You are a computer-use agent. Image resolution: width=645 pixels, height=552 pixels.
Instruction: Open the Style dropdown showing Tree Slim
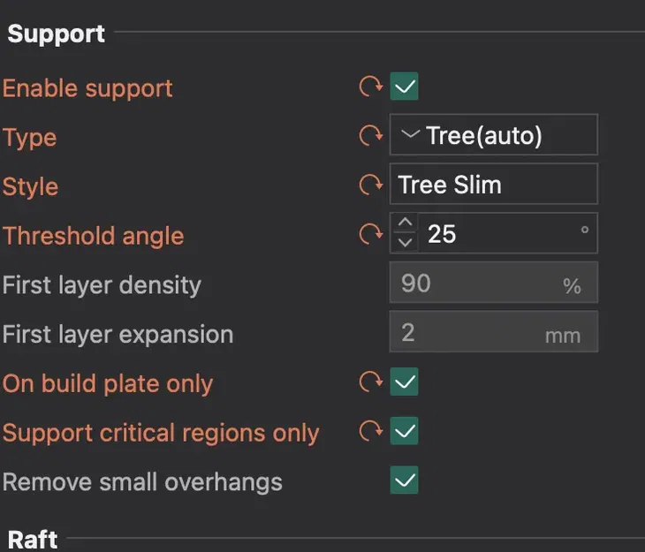pyautogui.click(x=493, y=185)
